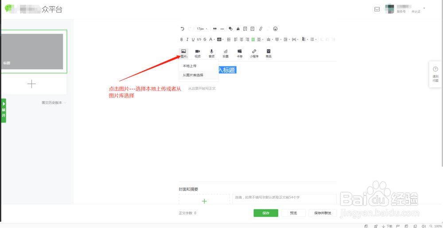
Task: Expand 图文历史版本 dropdown
Action: pyautogui.click(x=54, y=103)
